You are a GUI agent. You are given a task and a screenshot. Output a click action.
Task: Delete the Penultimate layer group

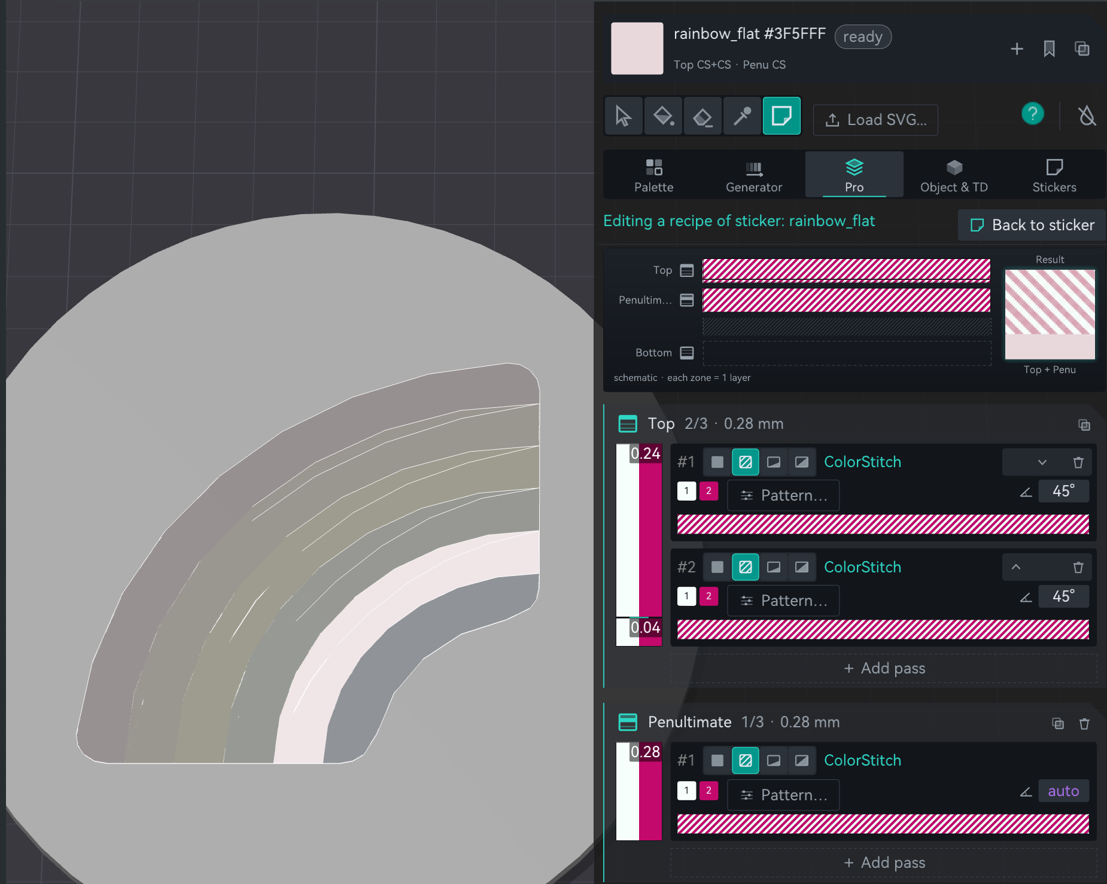[1084, 724]
